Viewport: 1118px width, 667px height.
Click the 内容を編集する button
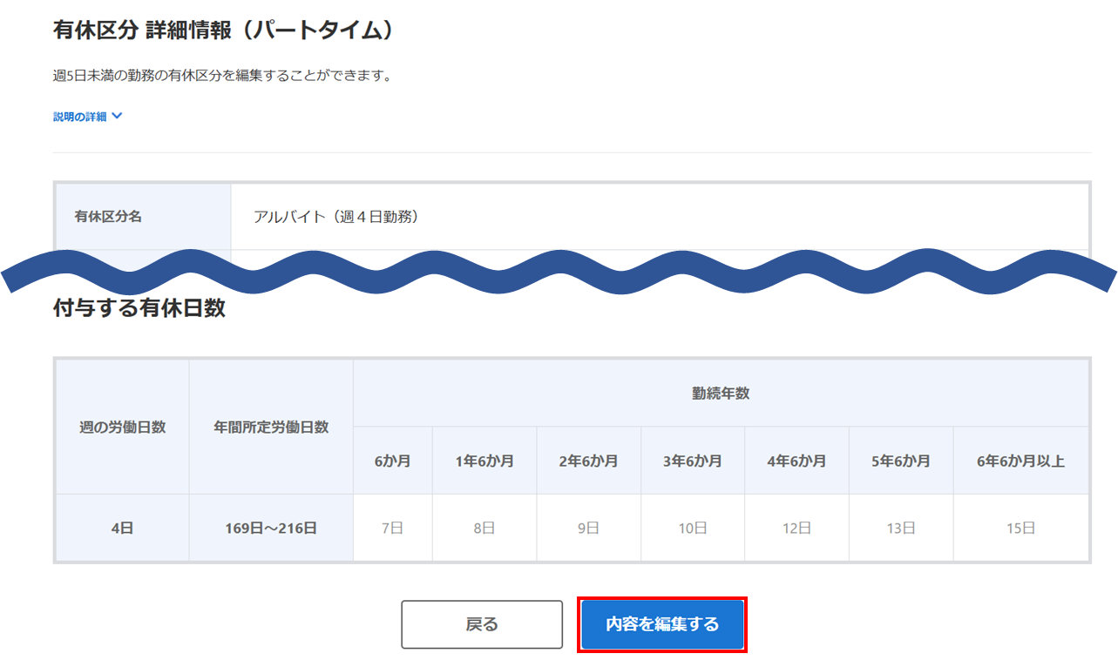pos(662,624)
